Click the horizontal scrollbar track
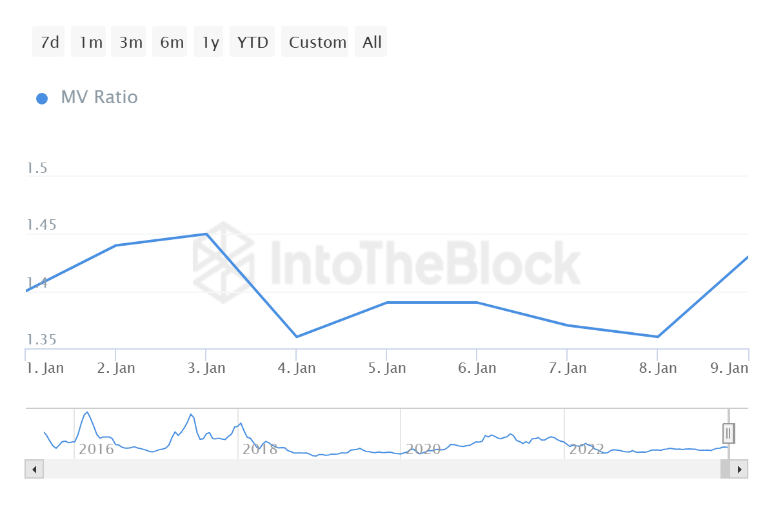Image resolution: width=774 pixels, height=516 pixels. pyautogui.click(x=381, y=469)
